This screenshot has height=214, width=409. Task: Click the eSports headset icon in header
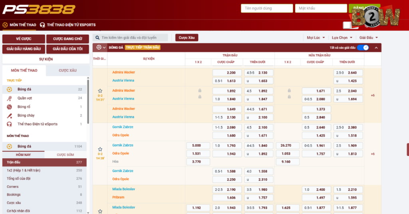(42, 25)
